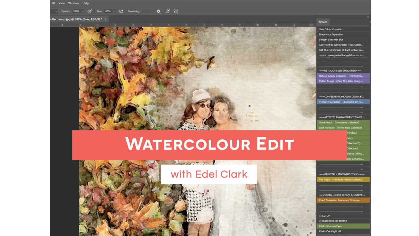This screenshot has height=236, width=419.
Task: Open the brush mode dropdown arrow at left
Action: tap(56, 11)
